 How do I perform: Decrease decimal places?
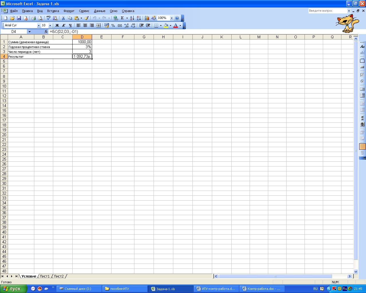click(x=133, y=25)
